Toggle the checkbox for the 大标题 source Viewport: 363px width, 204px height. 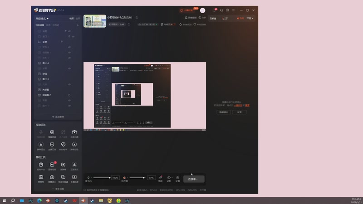[39, 90]
